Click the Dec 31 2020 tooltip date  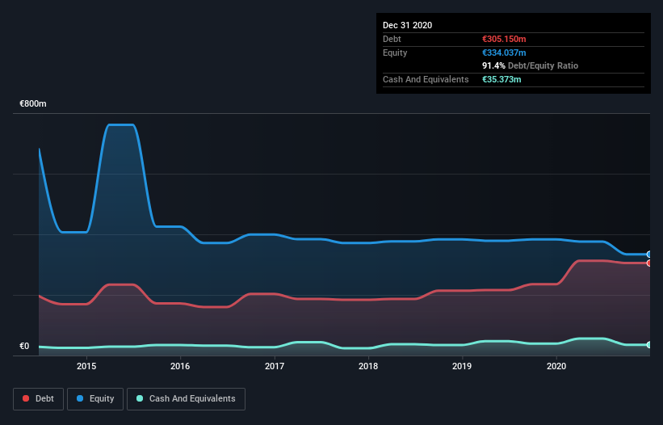[407, 25]
